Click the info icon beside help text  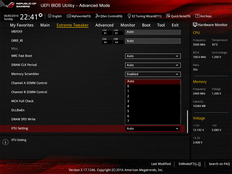click(5, 142)
